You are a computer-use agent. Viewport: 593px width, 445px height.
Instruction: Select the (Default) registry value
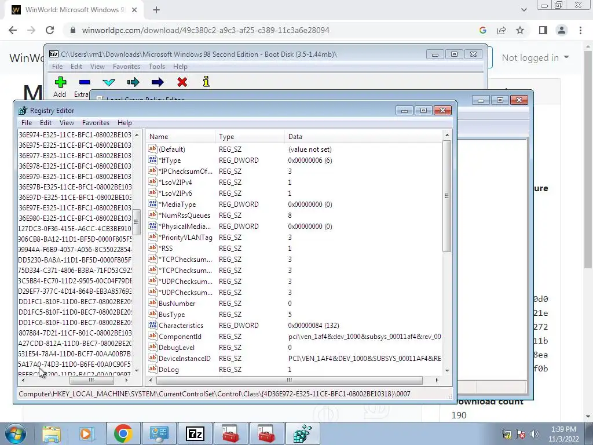pos(171,149)
